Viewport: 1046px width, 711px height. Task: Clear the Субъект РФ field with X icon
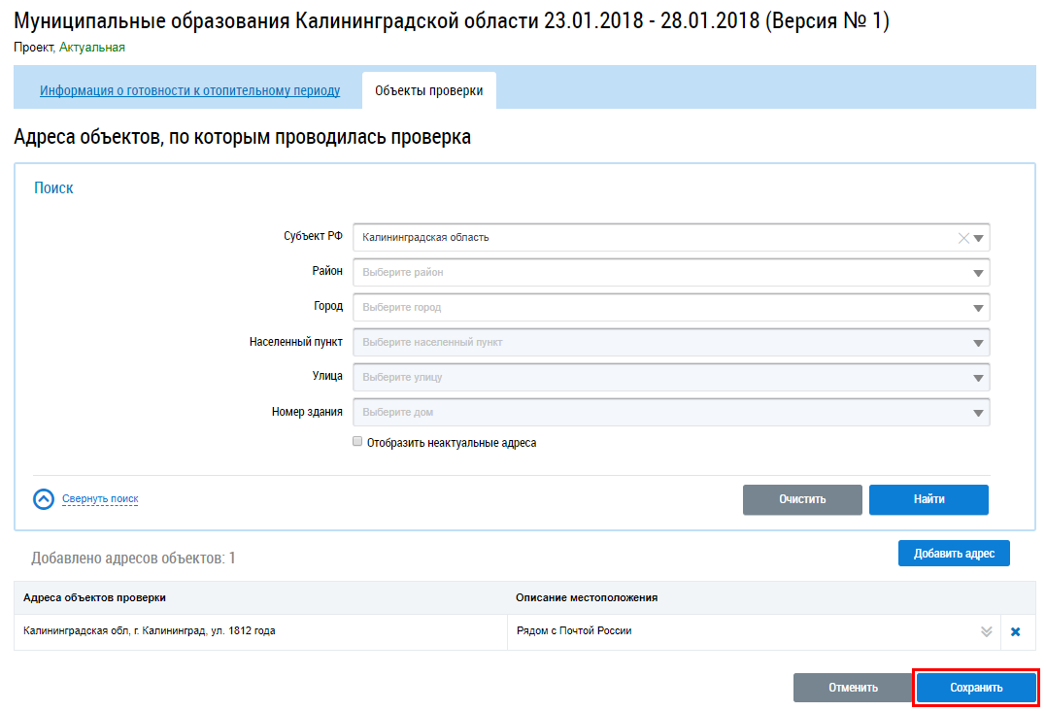tap(963, 238)
